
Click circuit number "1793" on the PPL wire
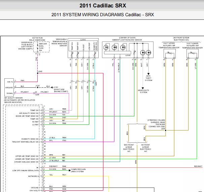[x=64, y=140]
